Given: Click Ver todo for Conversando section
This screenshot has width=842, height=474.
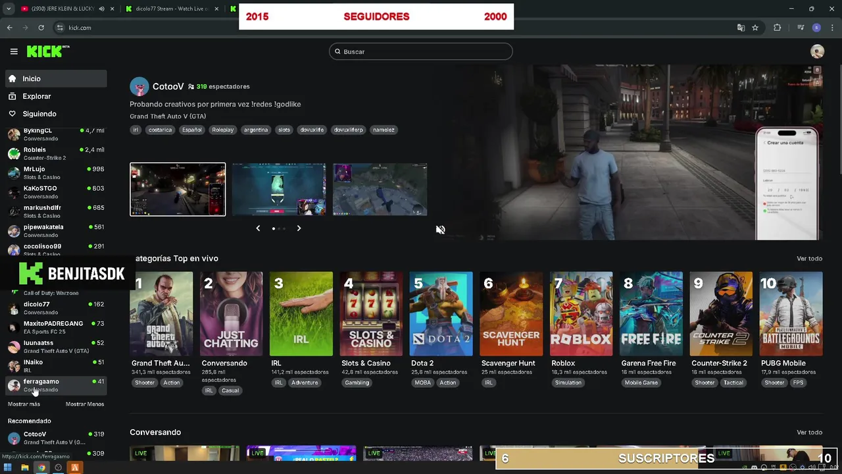Looking at the screenshot, I should point(809,433).
